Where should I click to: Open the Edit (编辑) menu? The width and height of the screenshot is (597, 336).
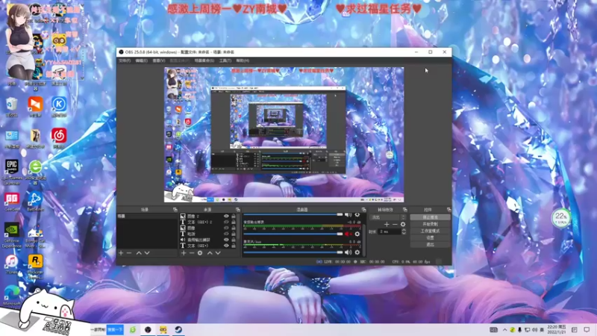141,60
